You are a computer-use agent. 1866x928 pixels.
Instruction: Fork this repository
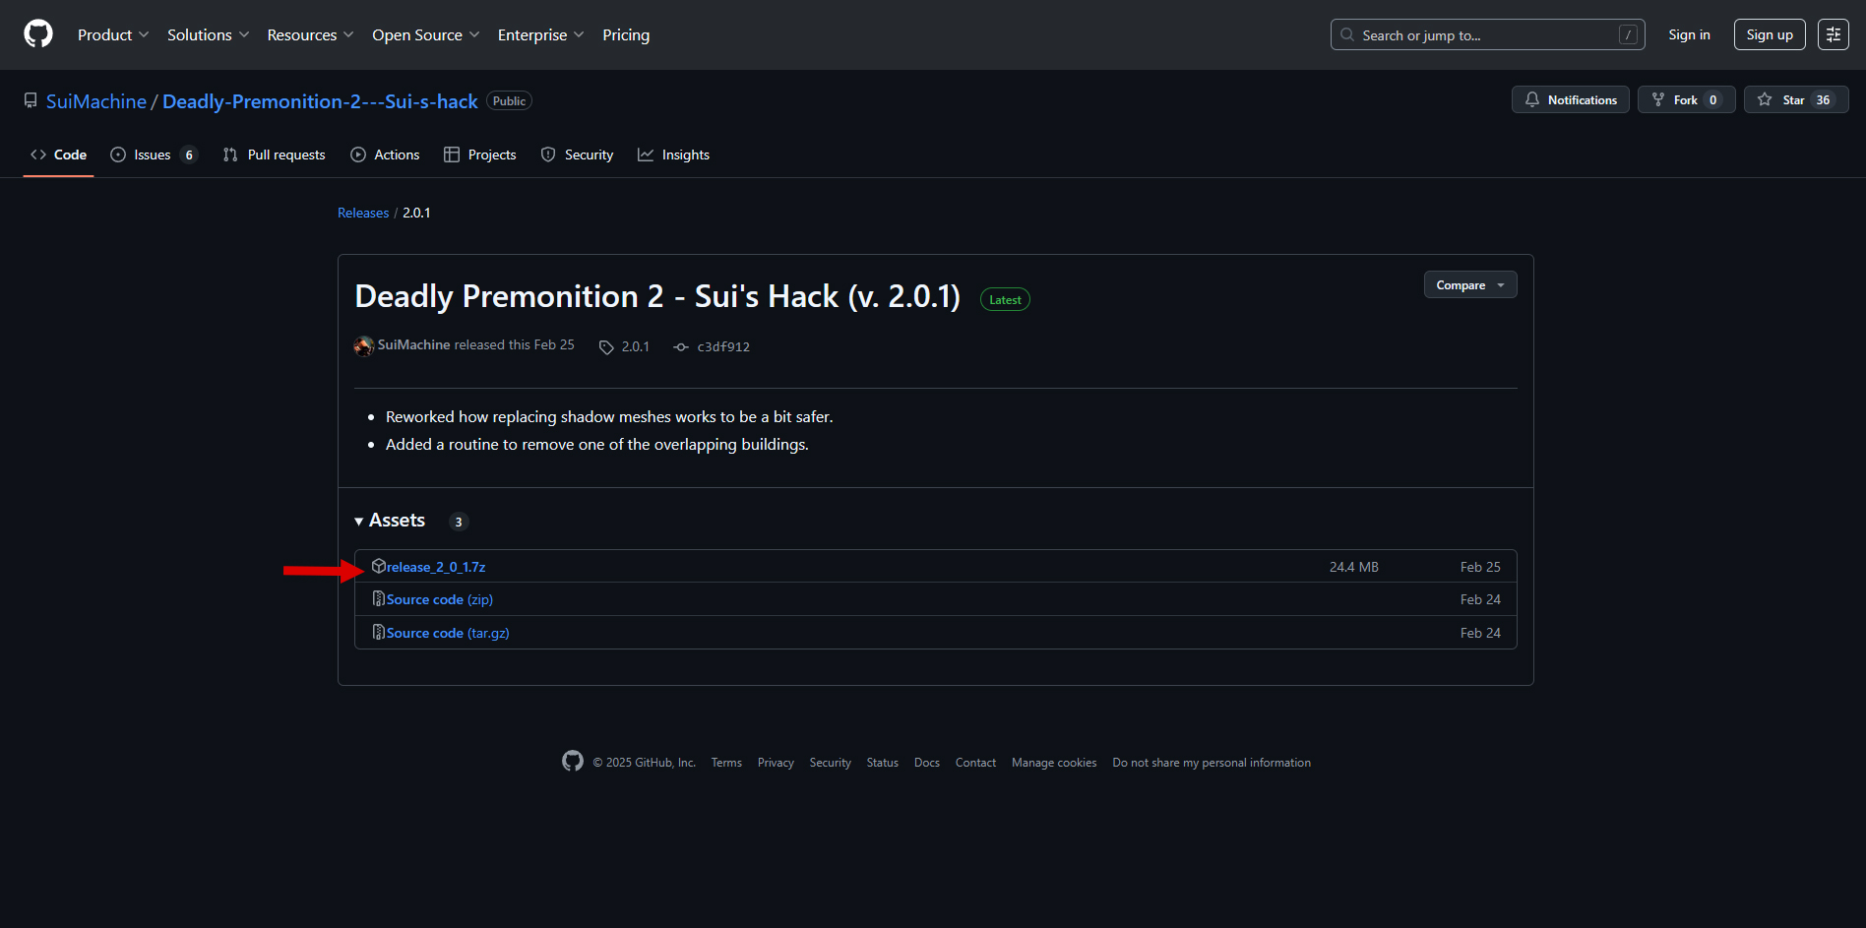(x=1685, y=100)
